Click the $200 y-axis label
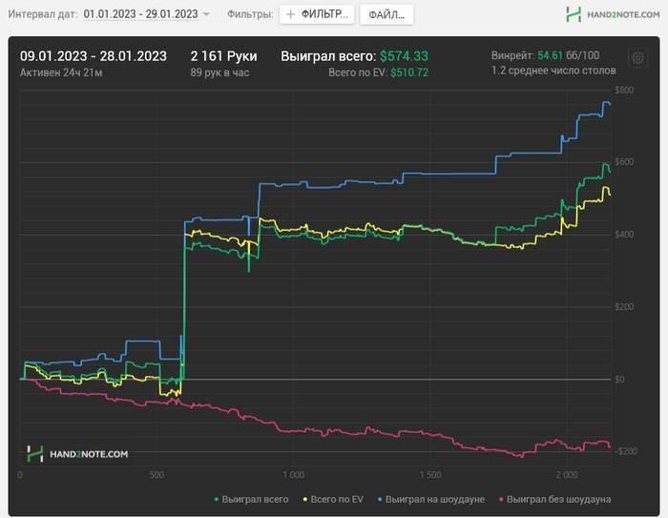This screenshot has width=668, height=518. point(624,307)
